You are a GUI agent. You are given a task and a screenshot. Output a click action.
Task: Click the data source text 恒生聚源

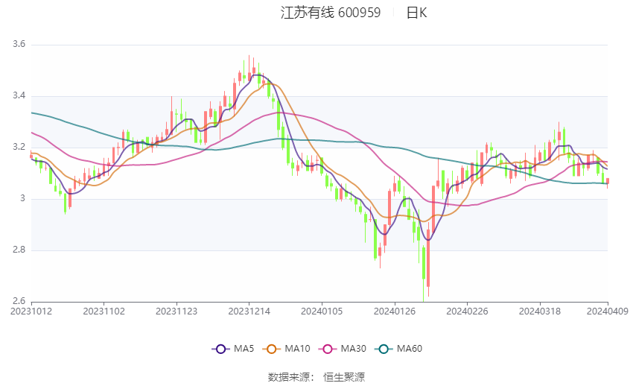(344, 377)
